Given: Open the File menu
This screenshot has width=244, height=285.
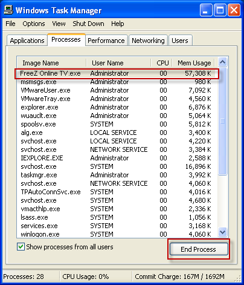Looking at the screenshot, I should tap(10, 24).
